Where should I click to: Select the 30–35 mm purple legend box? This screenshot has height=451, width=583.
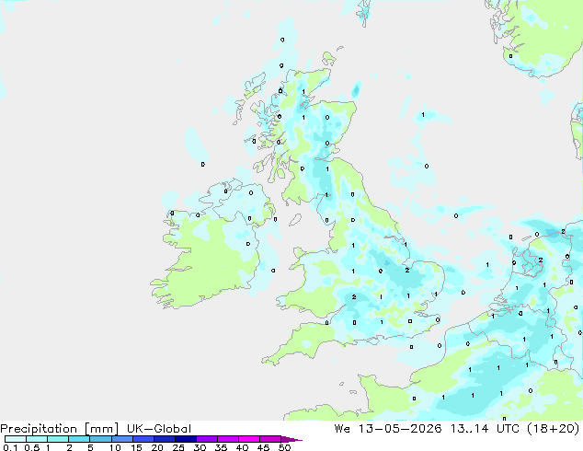tap(206, 439)
